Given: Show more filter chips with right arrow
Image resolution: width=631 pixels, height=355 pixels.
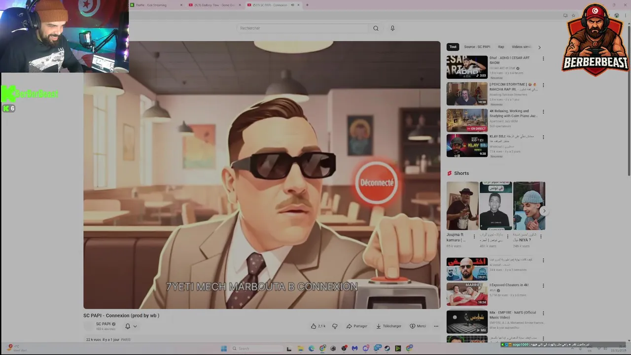Looking at the screenshot, I should coord(539,47).
